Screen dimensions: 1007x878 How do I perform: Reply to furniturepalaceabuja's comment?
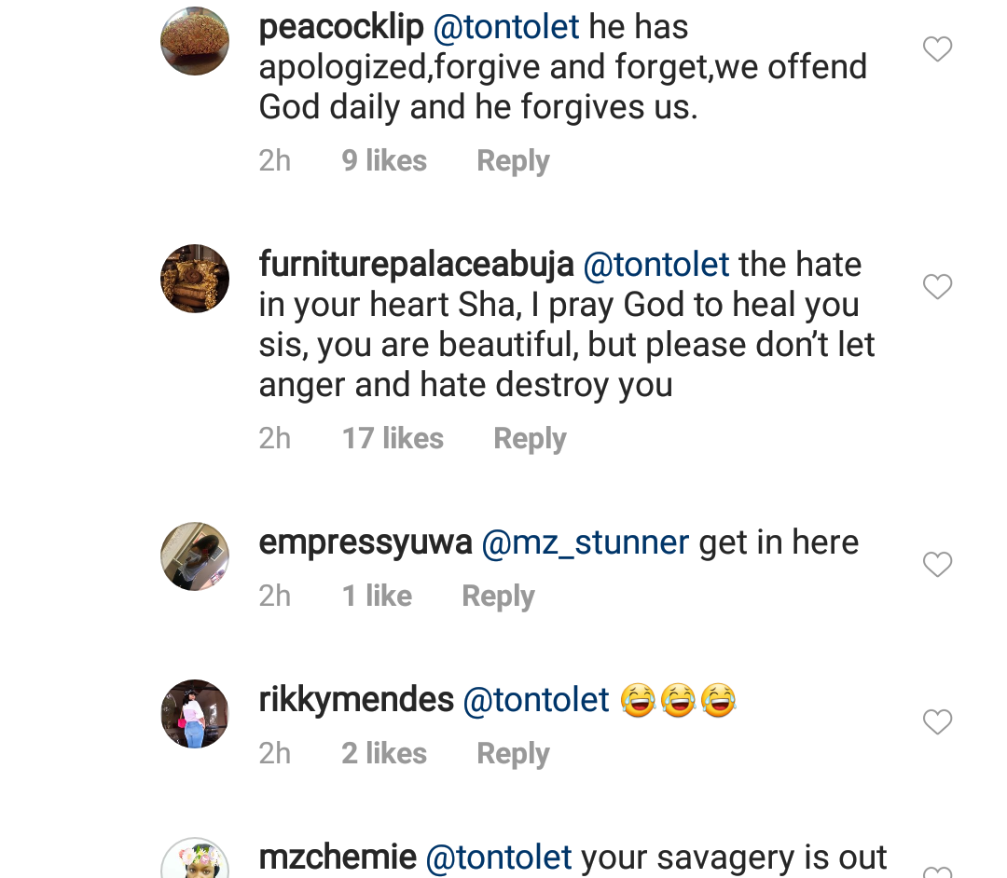coord(530,439)
